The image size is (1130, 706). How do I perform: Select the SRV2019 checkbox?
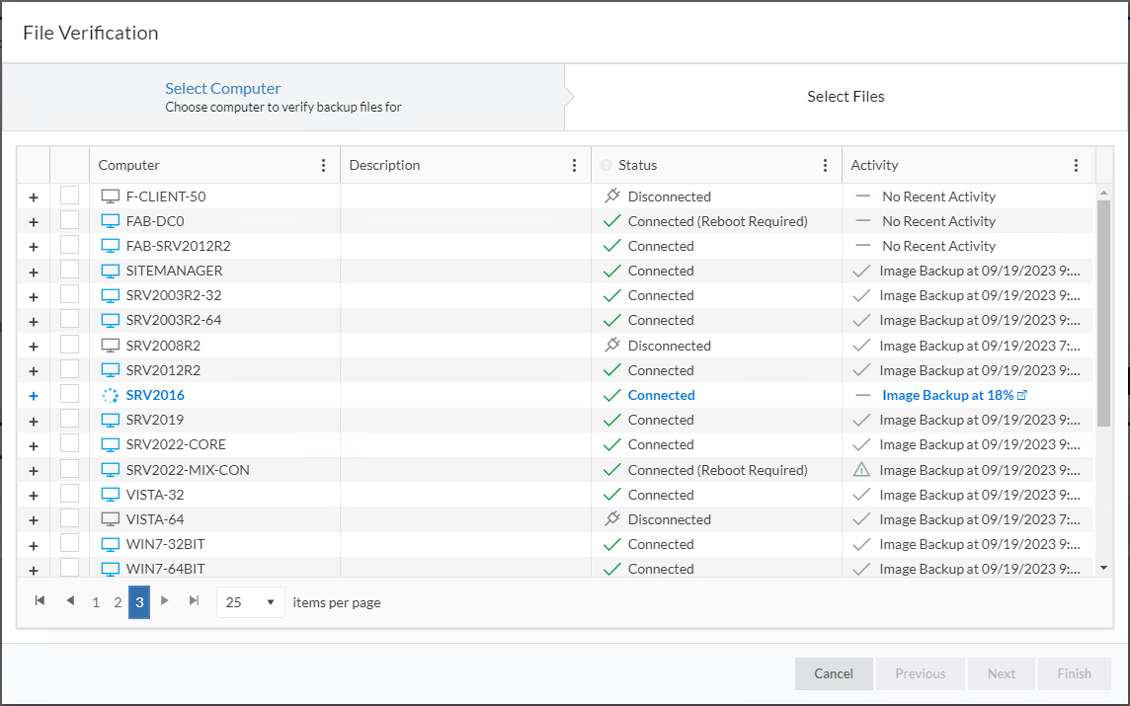click(x=69, y=420)
